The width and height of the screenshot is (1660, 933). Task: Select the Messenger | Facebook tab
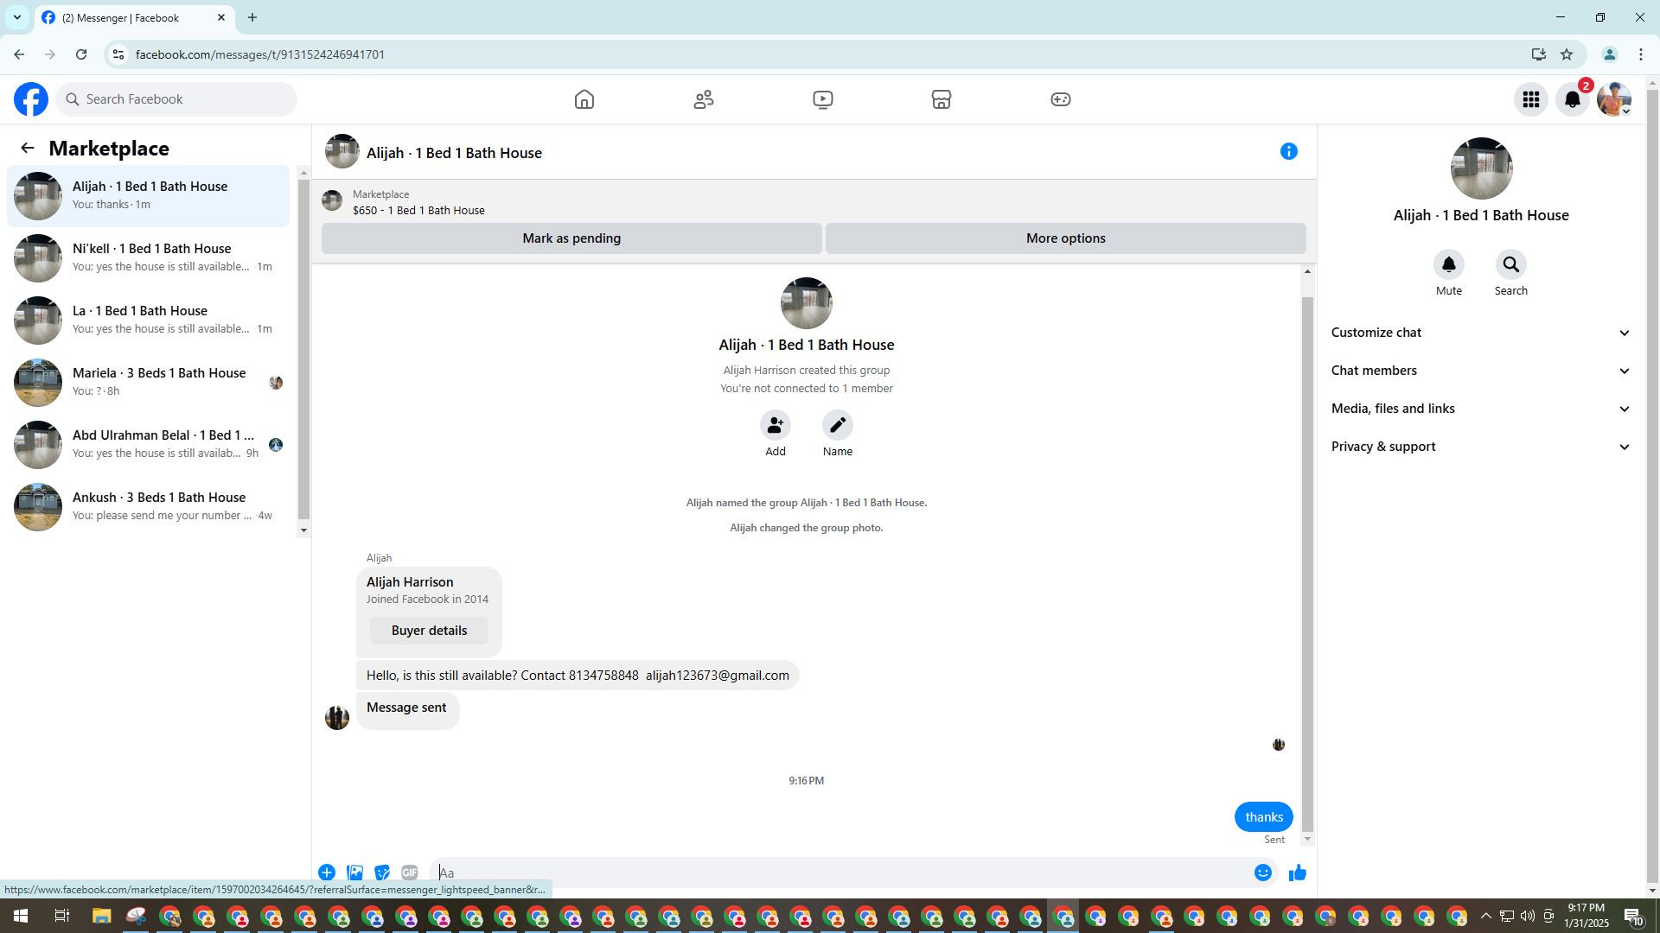(134, 18)
